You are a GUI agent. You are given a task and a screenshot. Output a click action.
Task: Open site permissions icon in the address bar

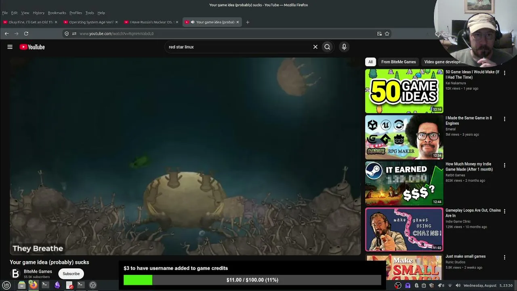tap(74, 34)
